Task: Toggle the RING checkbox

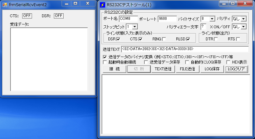Action: click(164, 39)
